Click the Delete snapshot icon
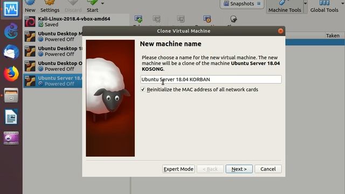Image resolution: width=345 pixels, height=194 pixels. point(156,19)
